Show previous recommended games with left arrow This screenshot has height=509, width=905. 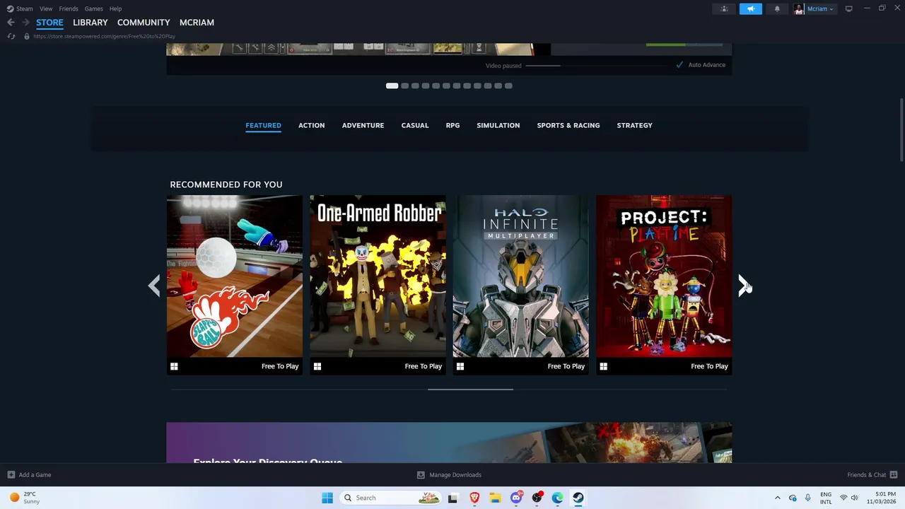point(154,286)
